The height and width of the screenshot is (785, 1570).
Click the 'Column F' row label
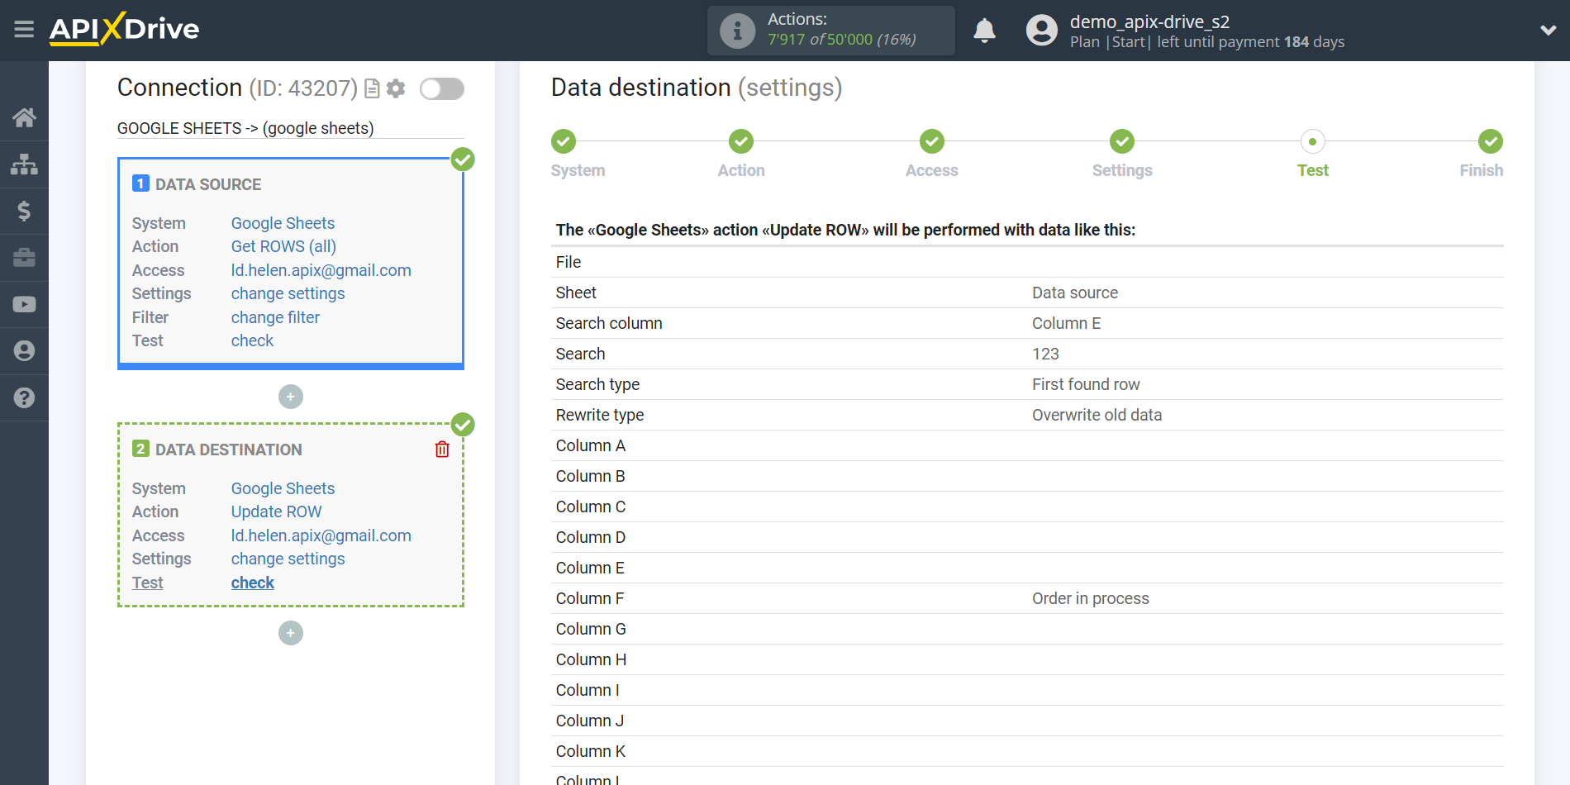tap(589, 598)
